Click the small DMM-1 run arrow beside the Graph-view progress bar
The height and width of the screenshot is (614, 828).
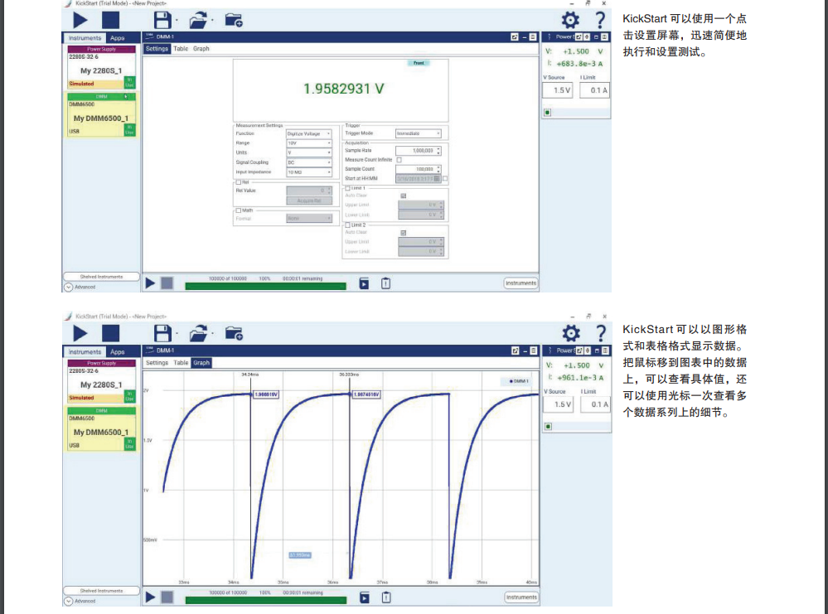click(x=151, y=597)
